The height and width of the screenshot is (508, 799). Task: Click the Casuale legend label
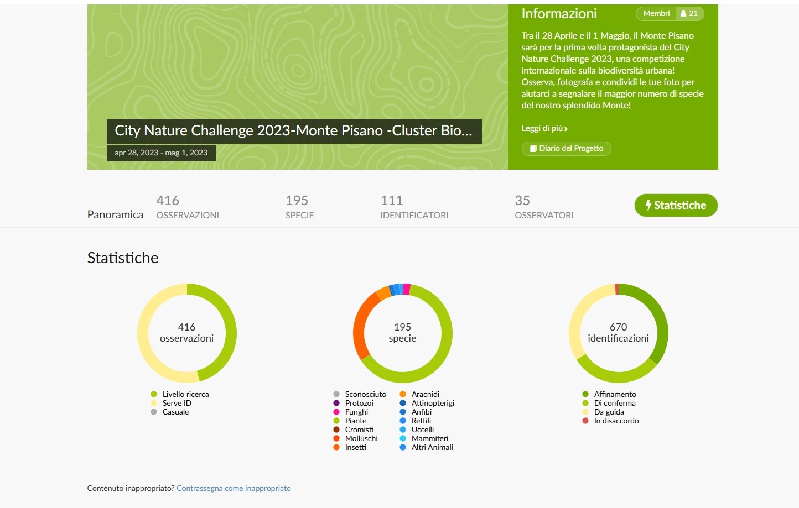(176, 412)
